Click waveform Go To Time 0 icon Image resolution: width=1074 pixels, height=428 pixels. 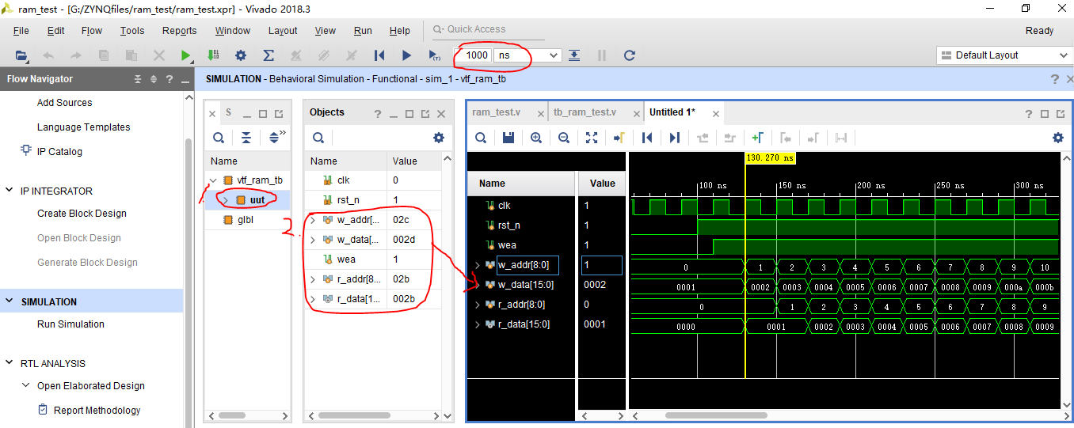647,138
